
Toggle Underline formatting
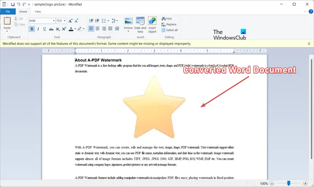click(44, 29)
